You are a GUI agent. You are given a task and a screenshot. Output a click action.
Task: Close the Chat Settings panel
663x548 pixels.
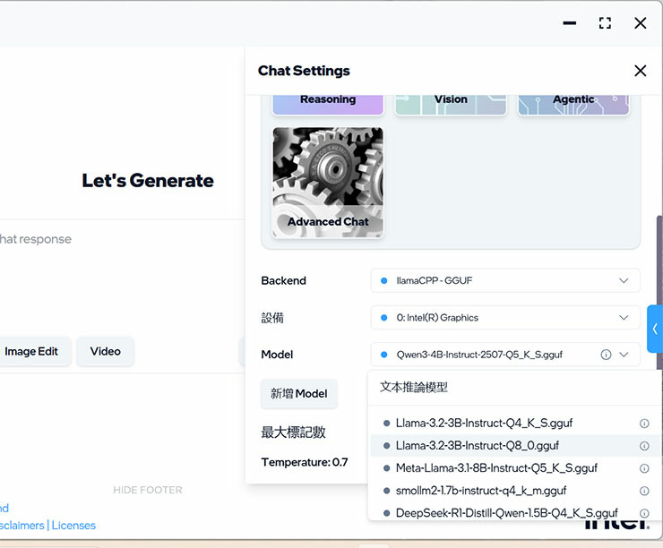tap(641, 71)
